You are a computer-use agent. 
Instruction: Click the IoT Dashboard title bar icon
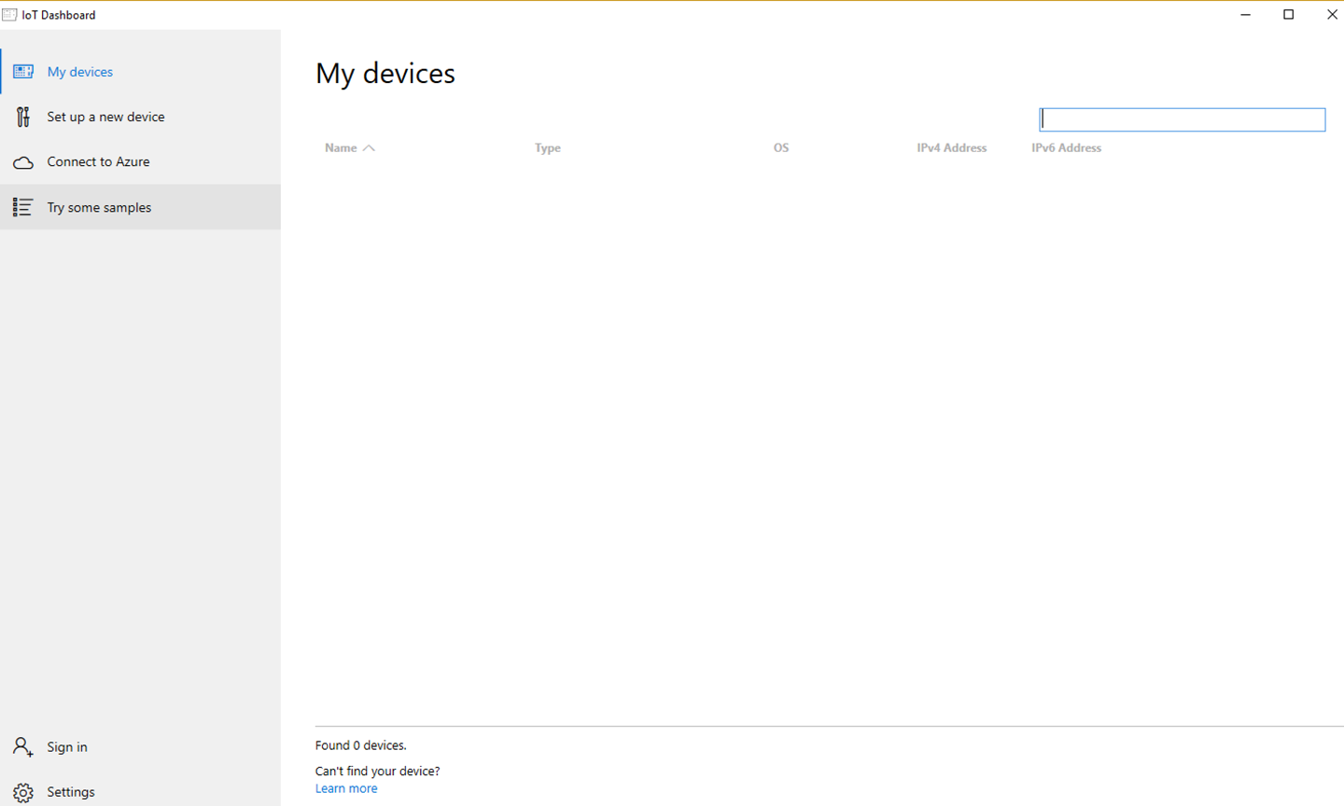click(9, 15)
